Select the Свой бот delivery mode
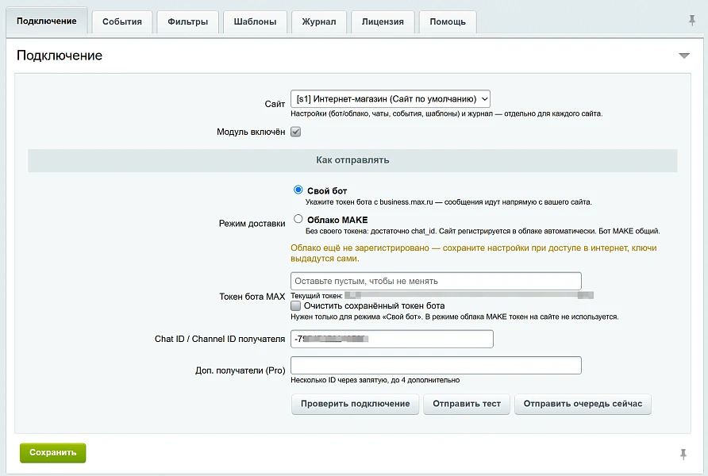 (x=298, y=190)
